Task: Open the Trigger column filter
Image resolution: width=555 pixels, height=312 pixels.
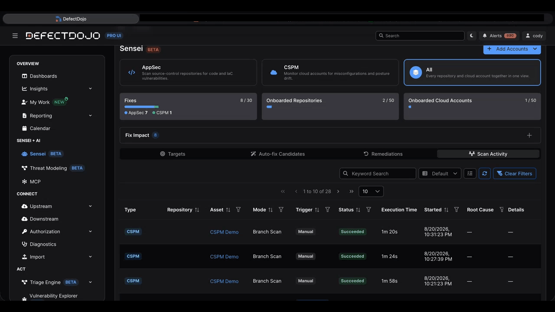Action: pyautogui.click(x=327, y=210)
